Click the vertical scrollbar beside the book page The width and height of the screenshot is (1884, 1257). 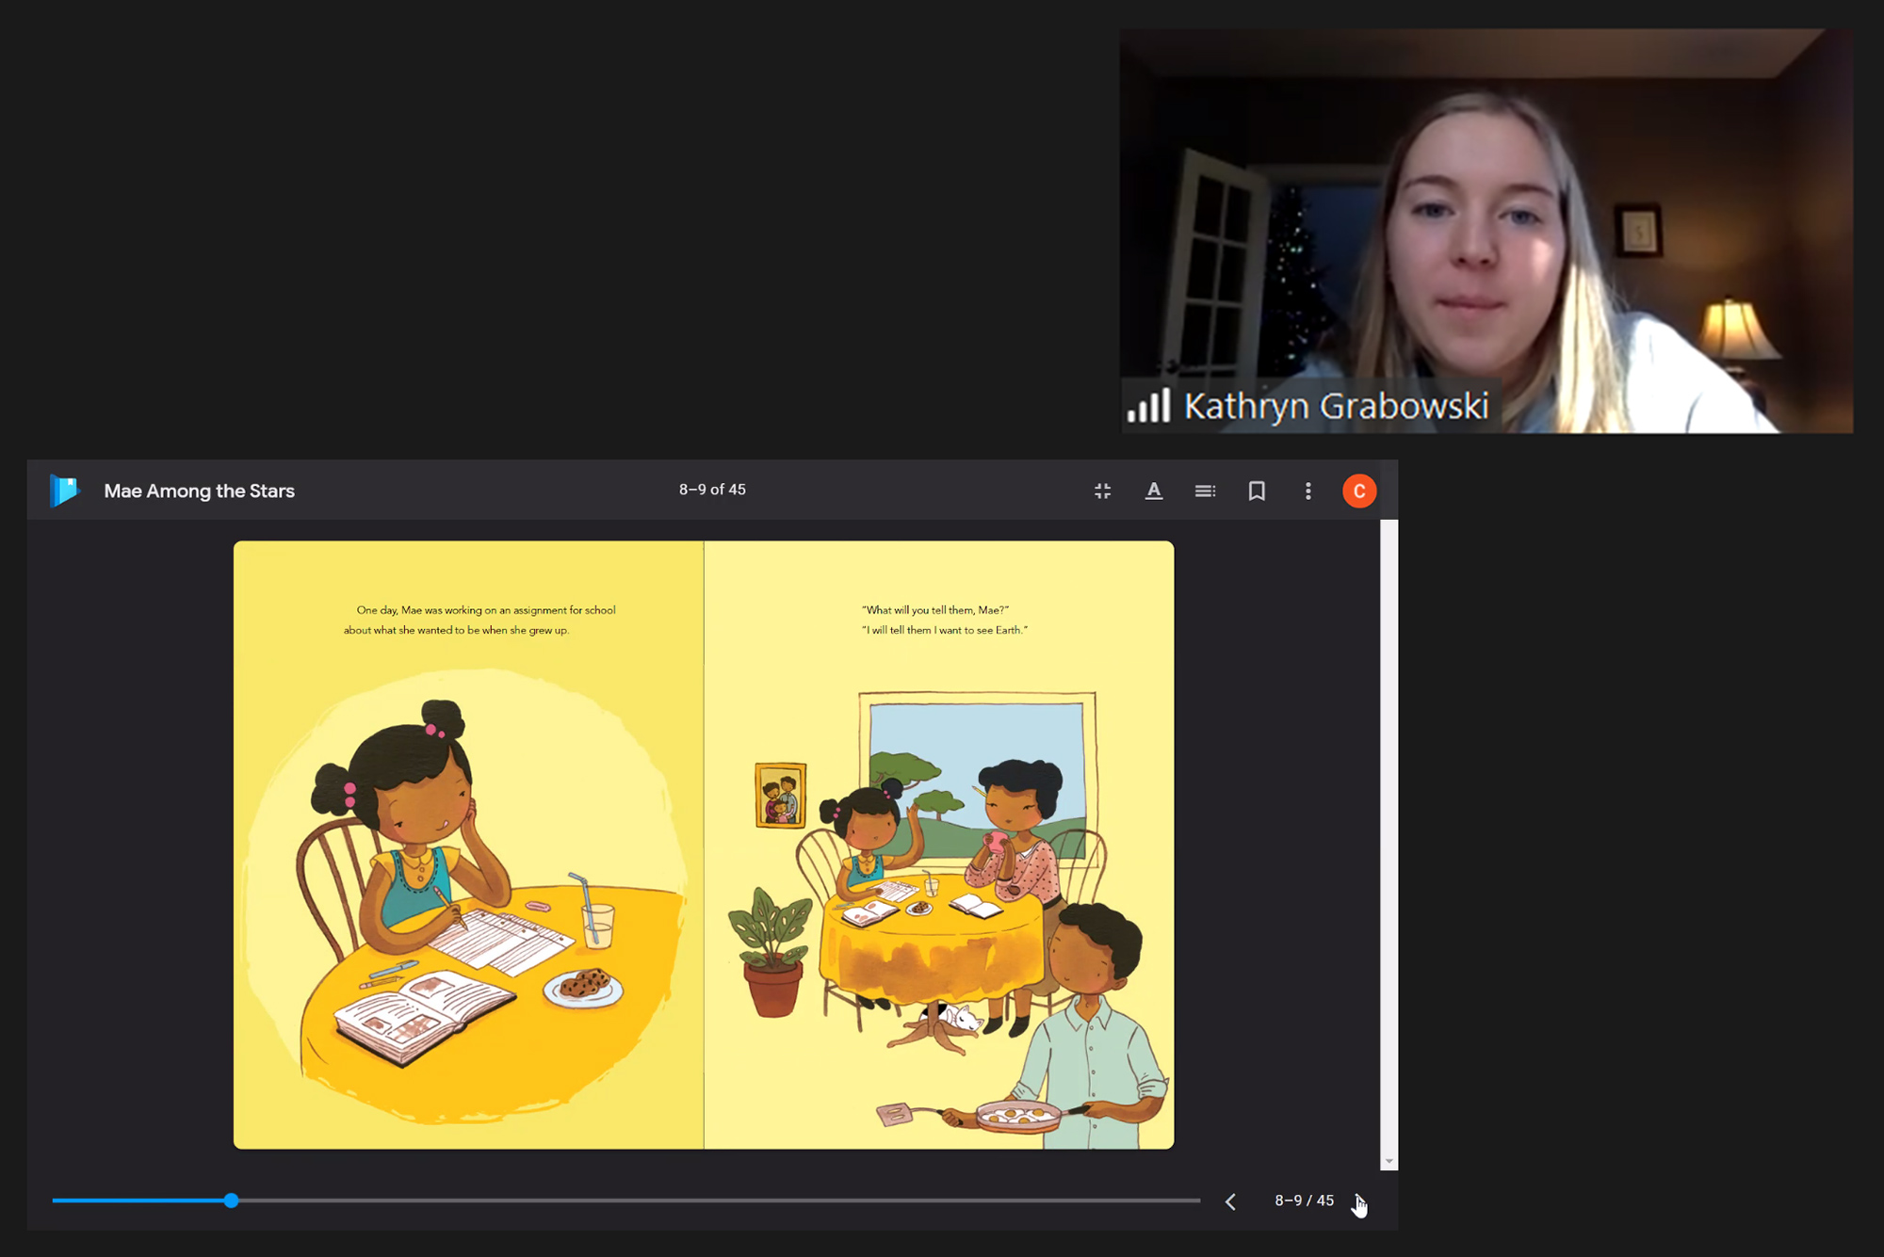click(x=1389, y=847)
